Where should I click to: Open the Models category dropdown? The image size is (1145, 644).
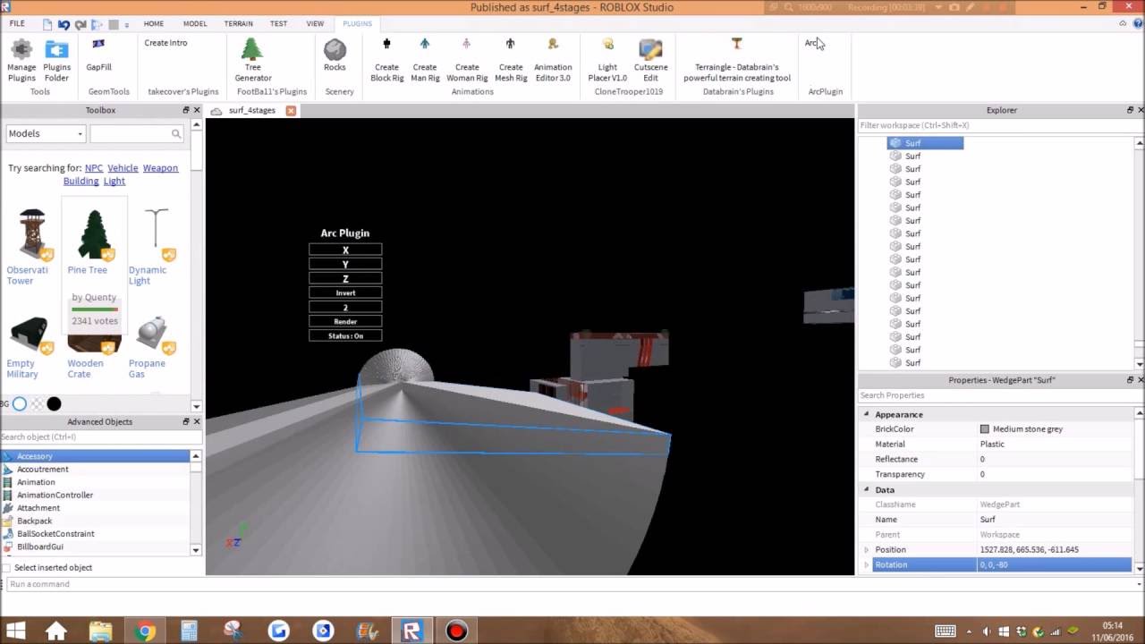46,133
